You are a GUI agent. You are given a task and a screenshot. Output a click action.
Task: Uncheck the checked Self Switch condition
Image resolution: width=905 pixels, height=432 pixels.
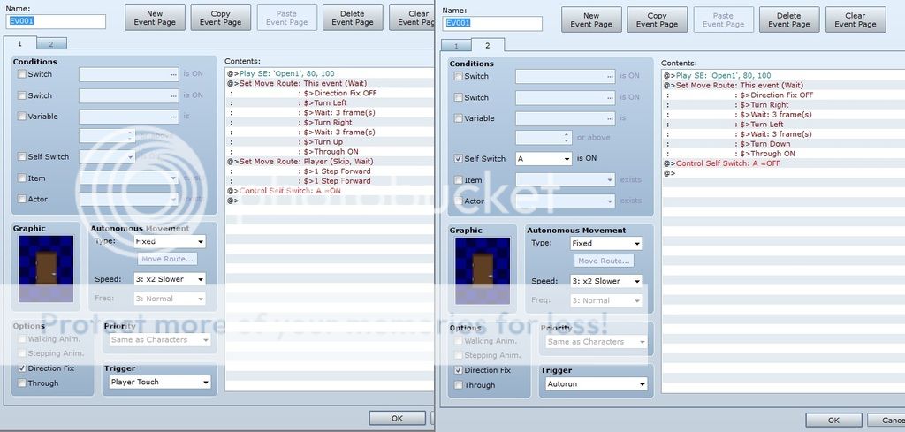[458, 159]
